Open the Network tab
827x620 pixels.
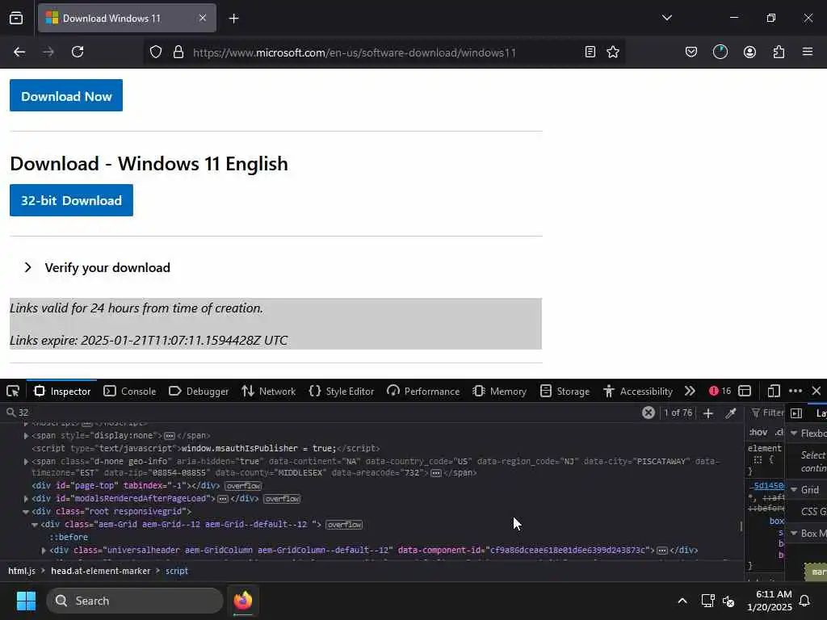(268, 392)
